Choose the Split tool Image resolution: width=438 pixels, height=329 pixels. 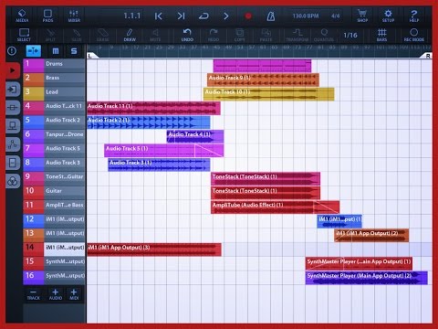point(50,35)
